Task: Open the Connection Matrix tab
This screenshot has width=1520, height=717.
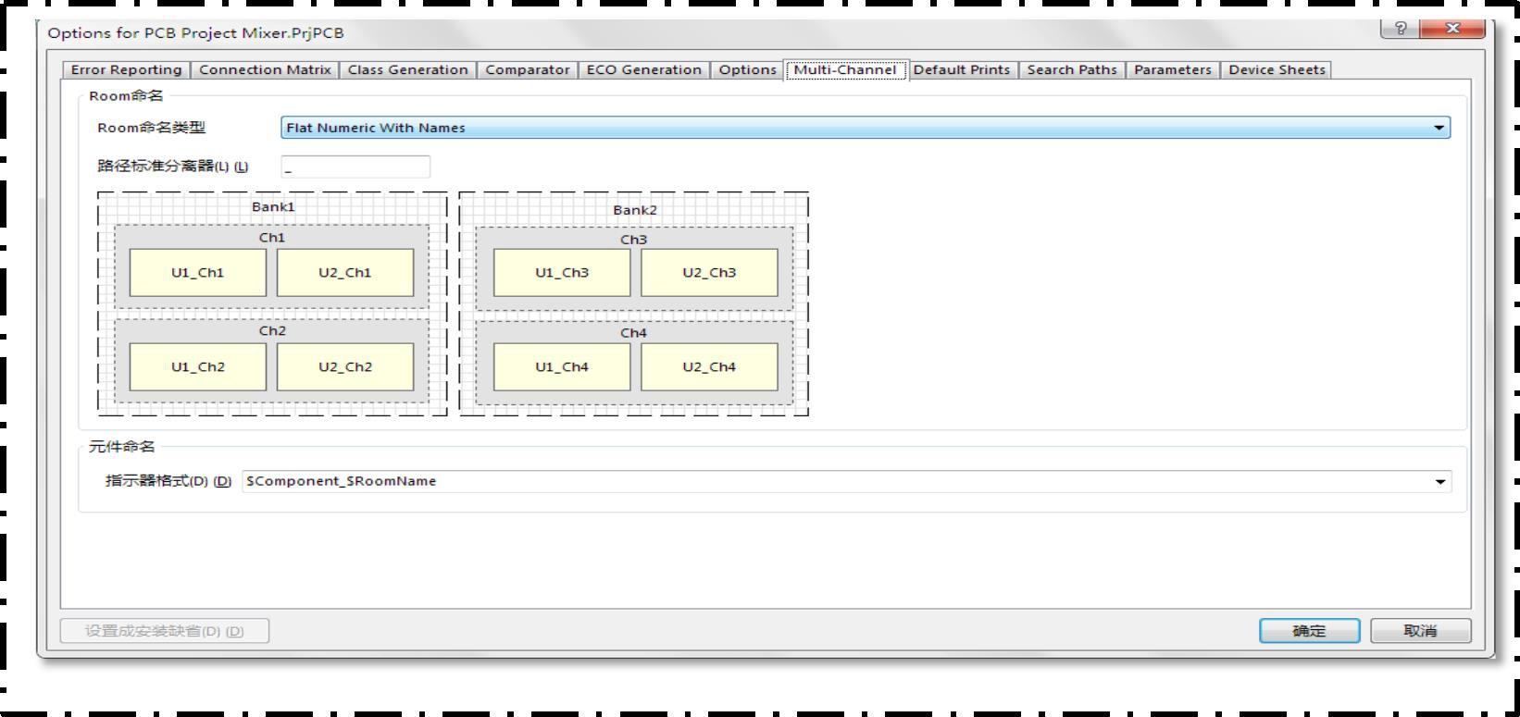Action: (x=265, y=70)
